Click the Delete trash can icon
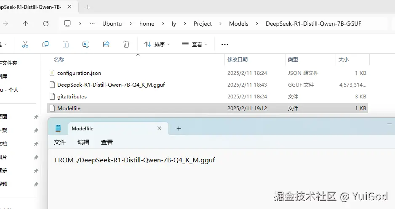The image size is (395, 209). (x=126, y=44)
